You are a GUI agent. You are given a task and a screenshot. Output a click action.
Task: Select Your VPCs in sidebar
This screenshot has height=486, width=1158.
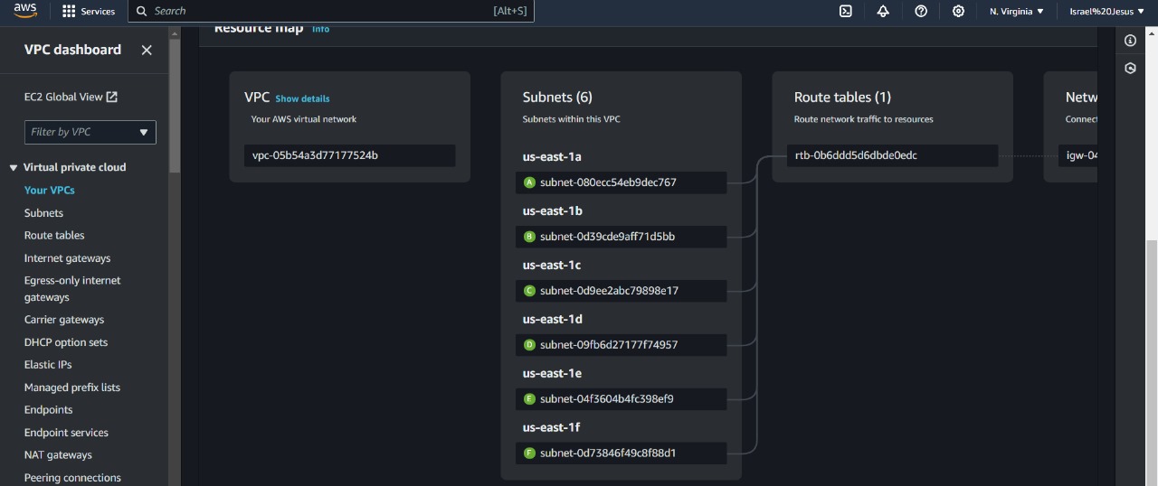pyautogui.click(x=50, y=190)
